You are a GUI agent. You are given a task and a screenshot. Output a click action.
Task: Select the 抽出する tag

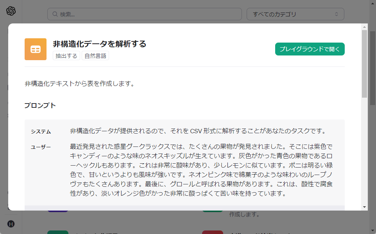[x=66, y=56]
